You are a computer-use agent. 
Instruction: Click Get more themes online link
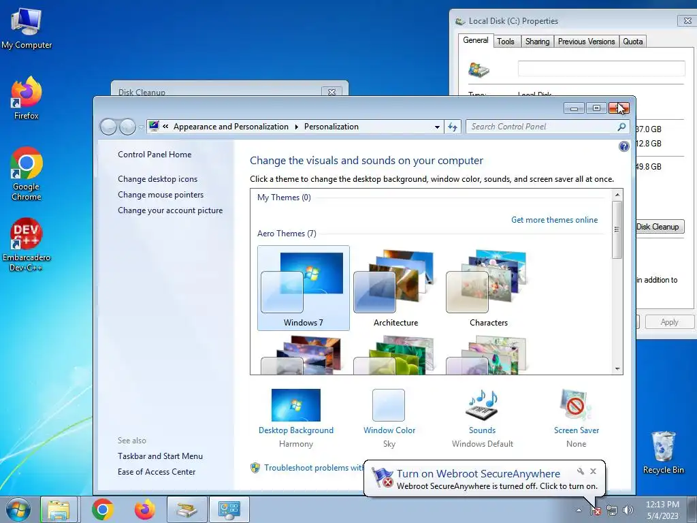coord(554,220)
